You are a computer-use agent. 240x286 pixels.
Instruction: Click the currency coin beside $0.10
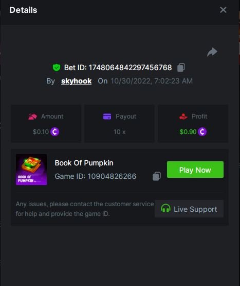(x=55, y=132)
